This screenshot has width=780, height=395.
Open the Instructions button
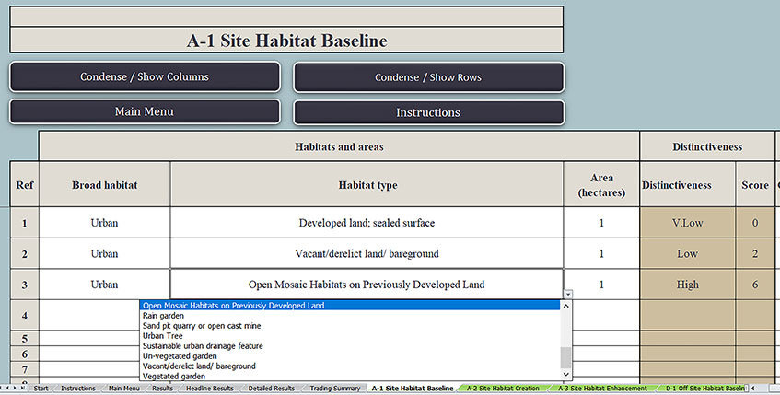tap(428, 112)
